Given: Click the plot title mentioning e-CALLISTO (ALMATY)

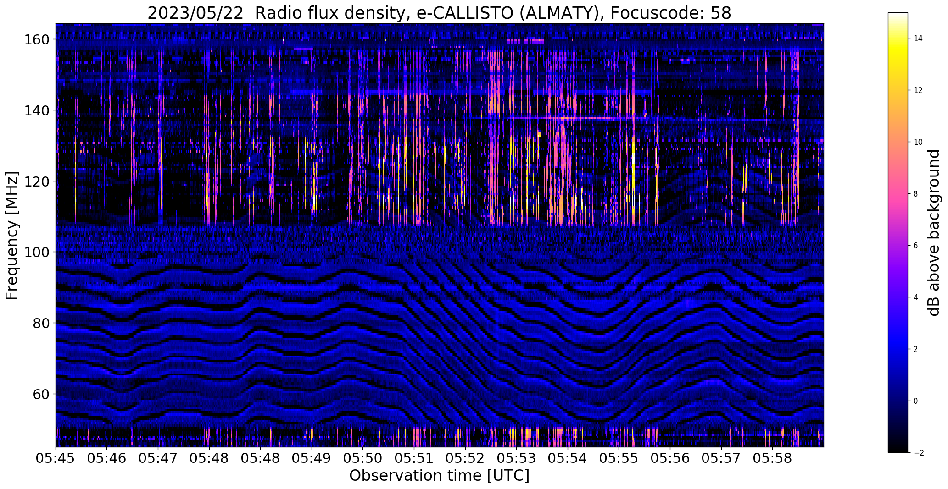Looking at the screenshot, I should coord(439,13).
